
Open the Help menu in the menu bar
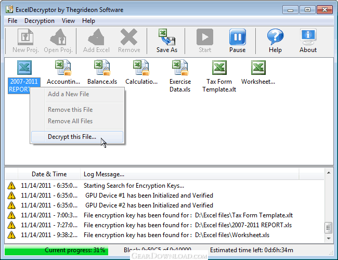[88, 21]
